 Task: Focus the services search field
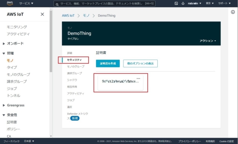click(104, 3)
